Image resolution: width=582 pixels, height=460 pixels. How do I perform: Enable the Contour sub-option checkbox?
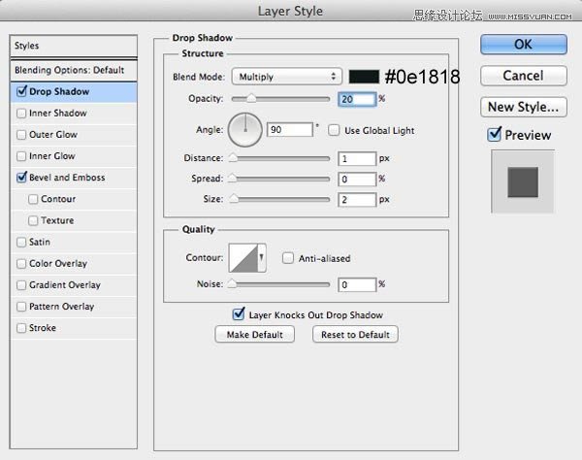point(33,199)
